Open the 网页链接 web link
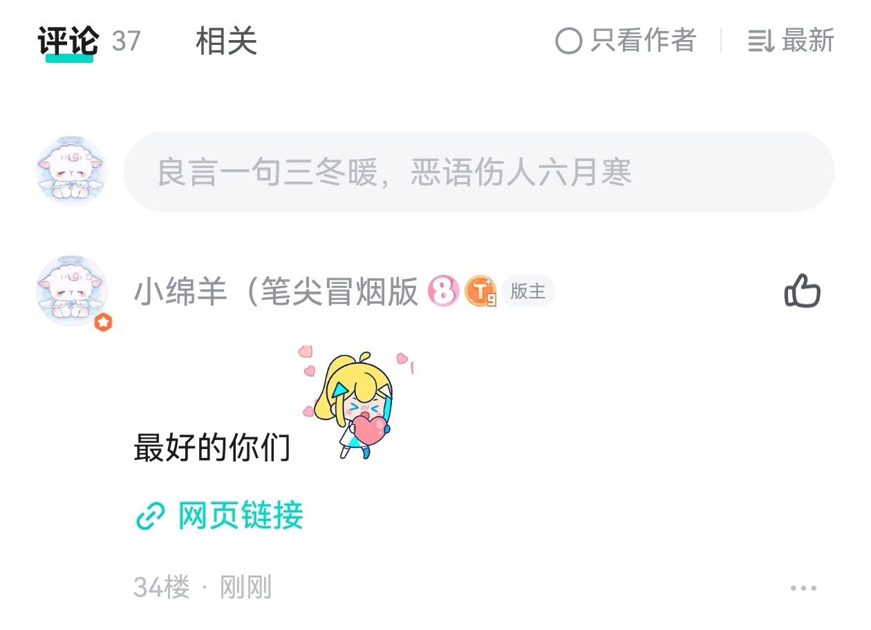The width and height of the screenshot is (871, 630). click(241, 516)
